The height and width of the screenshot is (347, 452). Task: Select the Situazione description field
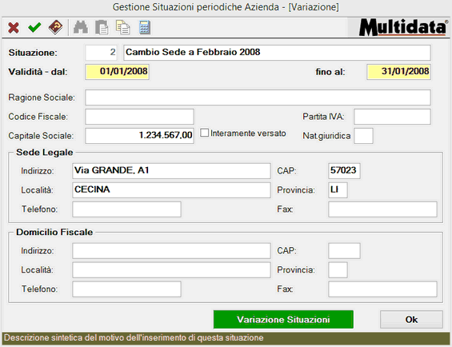277,53
